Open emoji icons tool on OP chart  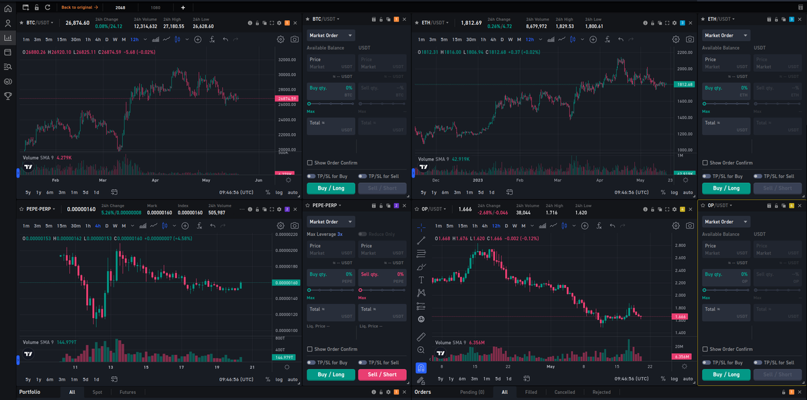click(x=421, y=319)
